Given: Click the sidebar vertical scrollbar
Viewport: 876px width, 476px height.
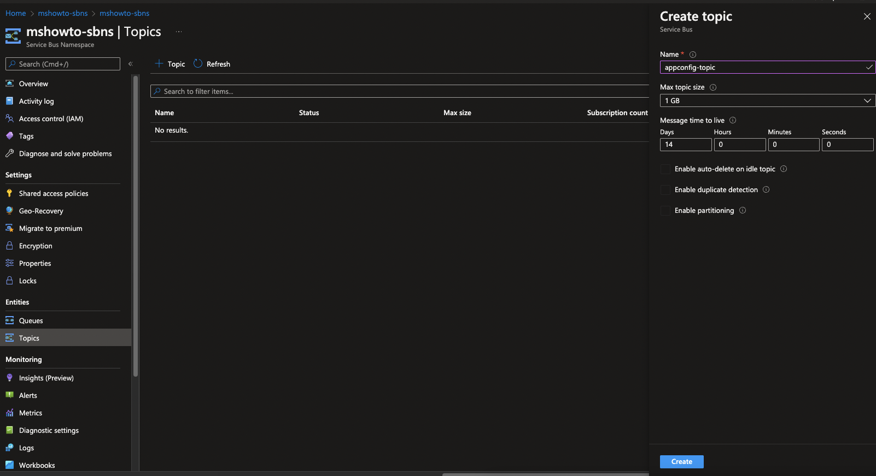Looking at the screenshot, I should pyautogui.click(x=135, y=226).
